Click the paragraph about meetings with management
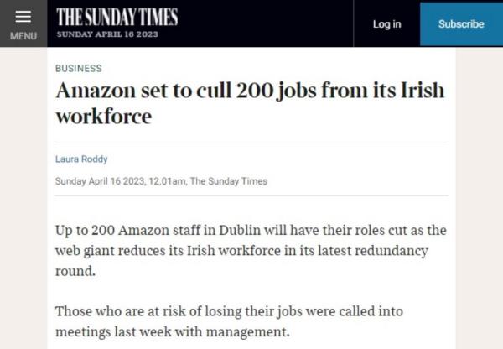 click(x=229, y=321)
